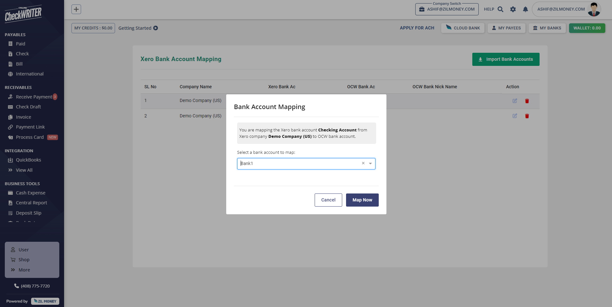Clear the selected Bank1 value
The image size is (612, 307).
363,163
